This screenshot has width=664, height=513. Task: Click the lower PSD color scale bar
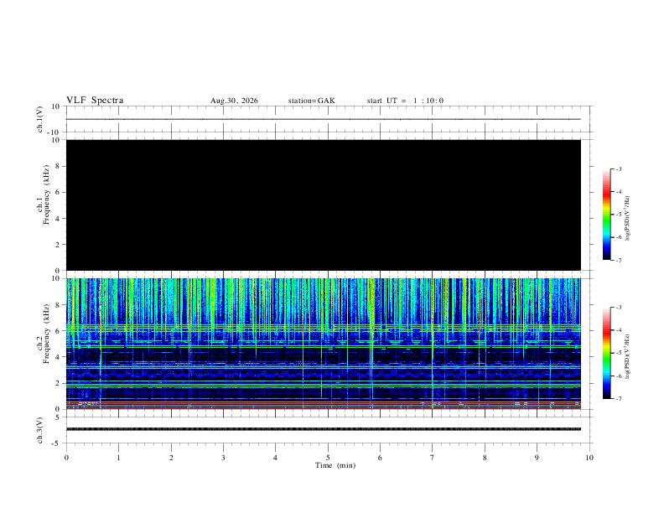606,353
